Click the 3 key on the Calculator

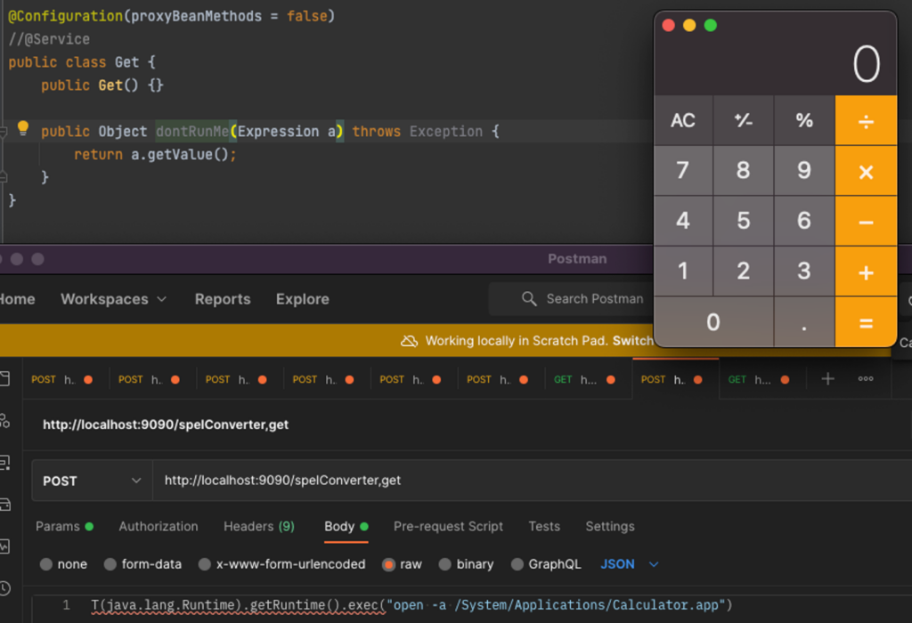pos(804,271)
